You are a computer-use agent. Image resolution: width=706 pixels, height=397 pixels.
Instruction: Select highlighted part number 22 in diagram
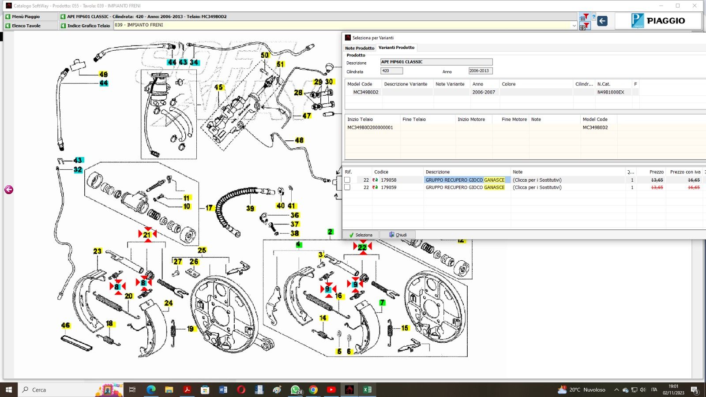click(362, 247)
